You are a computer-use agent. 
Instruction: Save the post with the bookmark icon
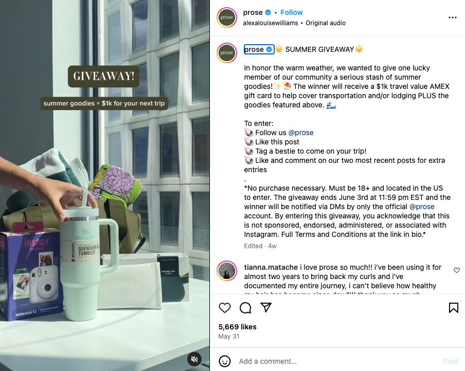(x=454, y=308)
